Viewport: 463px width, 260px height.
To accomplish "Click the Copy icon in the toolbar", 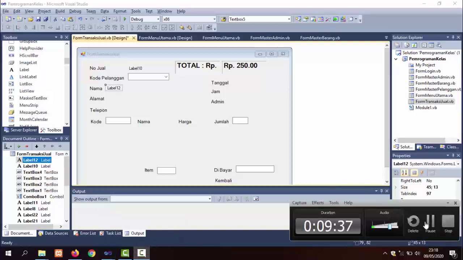I will pyautogui.click(x=63, y=19).
